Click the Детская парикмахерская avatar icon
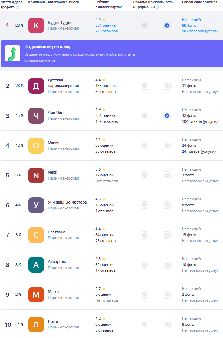The image size is (223, 338). 36,86
